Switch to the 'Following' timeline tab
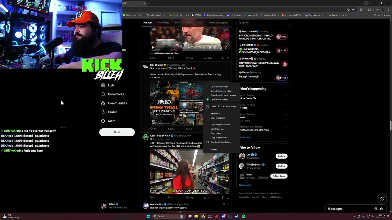 coord(163,23)
